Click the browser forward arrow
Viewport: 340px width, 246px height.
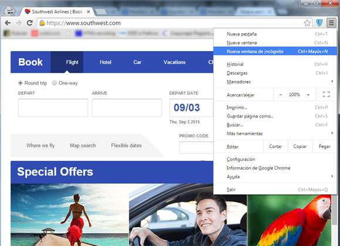19,23
